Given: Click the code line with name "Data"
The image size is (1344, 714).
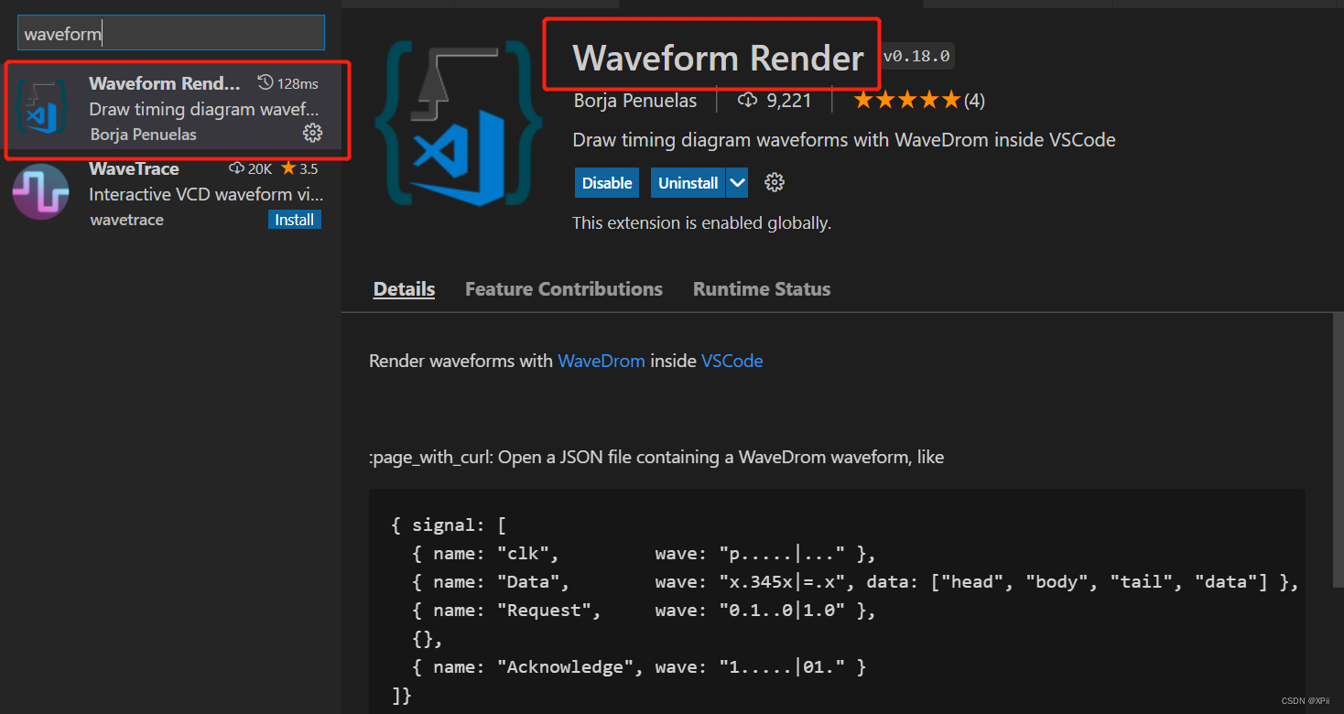Looking at the screenshot, I should tap(855, 582).
